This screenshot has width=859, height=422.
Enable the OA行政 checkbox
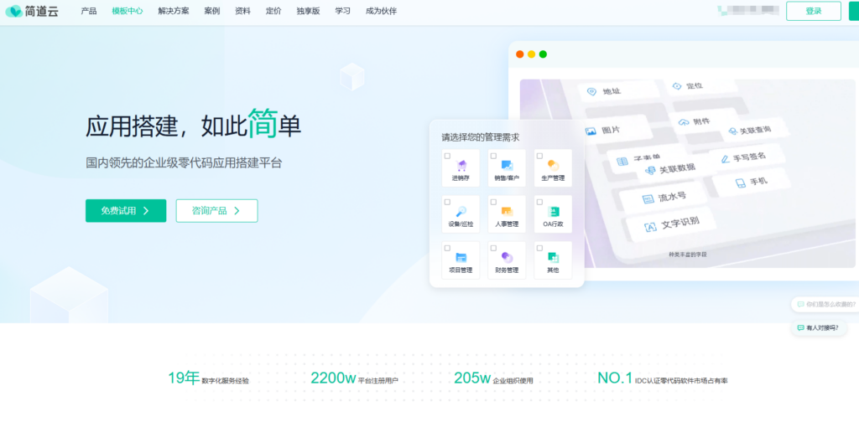click(539, 202)
